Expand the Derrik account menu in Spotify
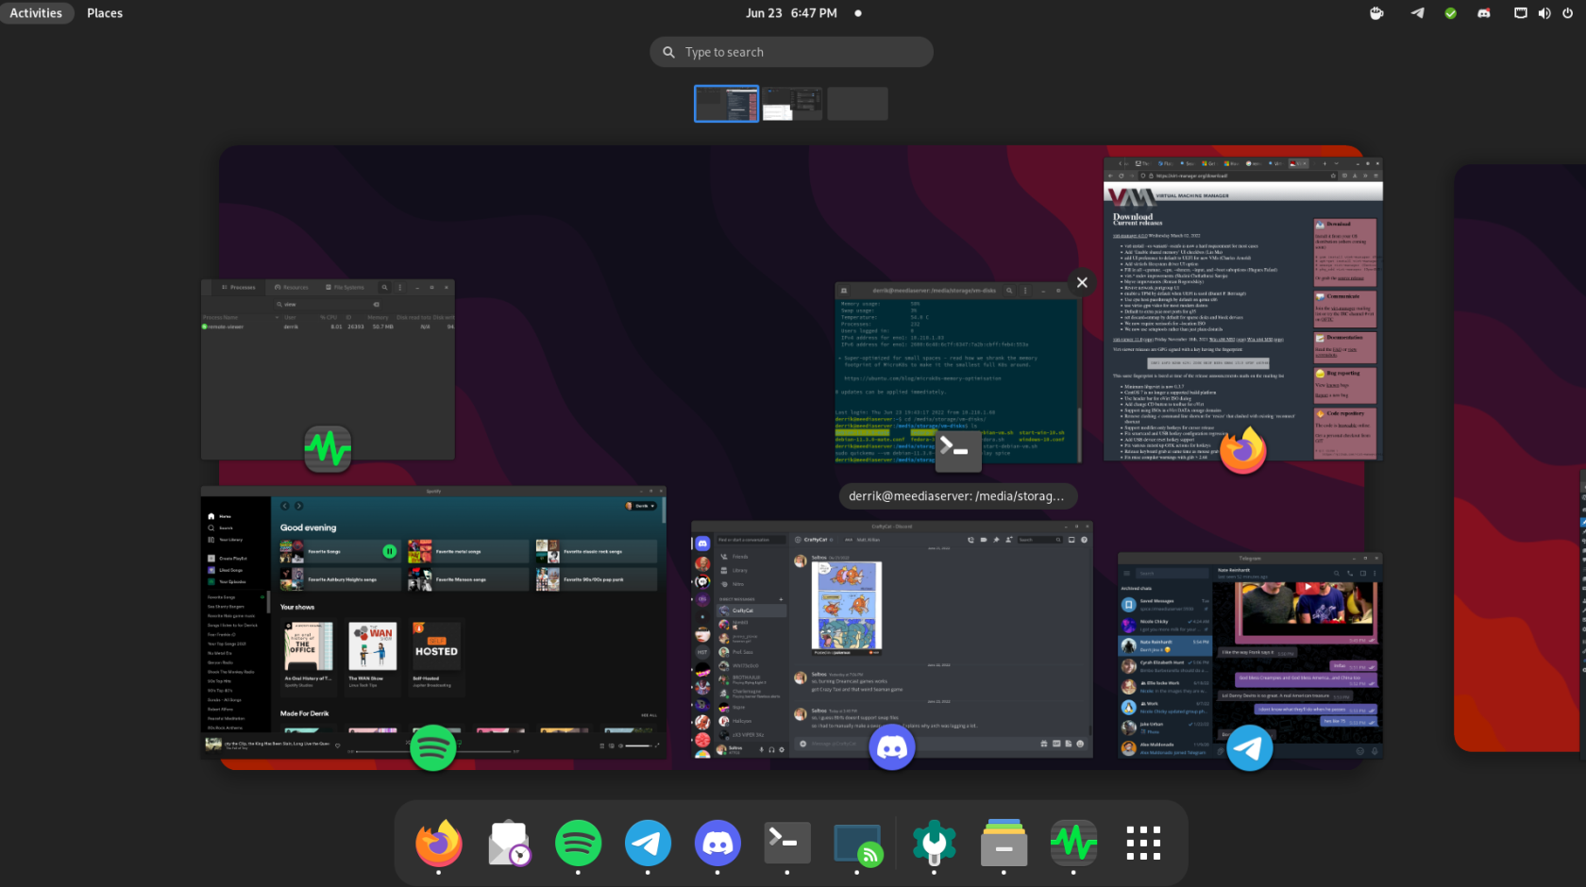 640,506
